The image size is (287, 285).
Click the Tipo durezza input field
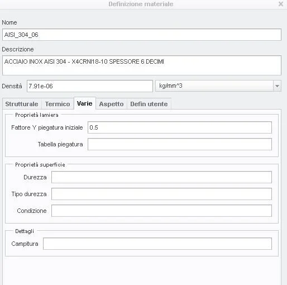tap(161, 194)
